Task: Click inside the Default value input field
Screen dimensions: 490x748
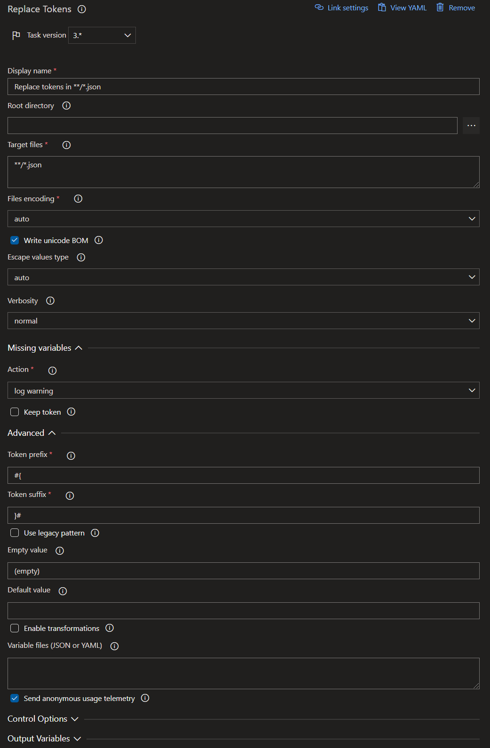Action: 243,610
